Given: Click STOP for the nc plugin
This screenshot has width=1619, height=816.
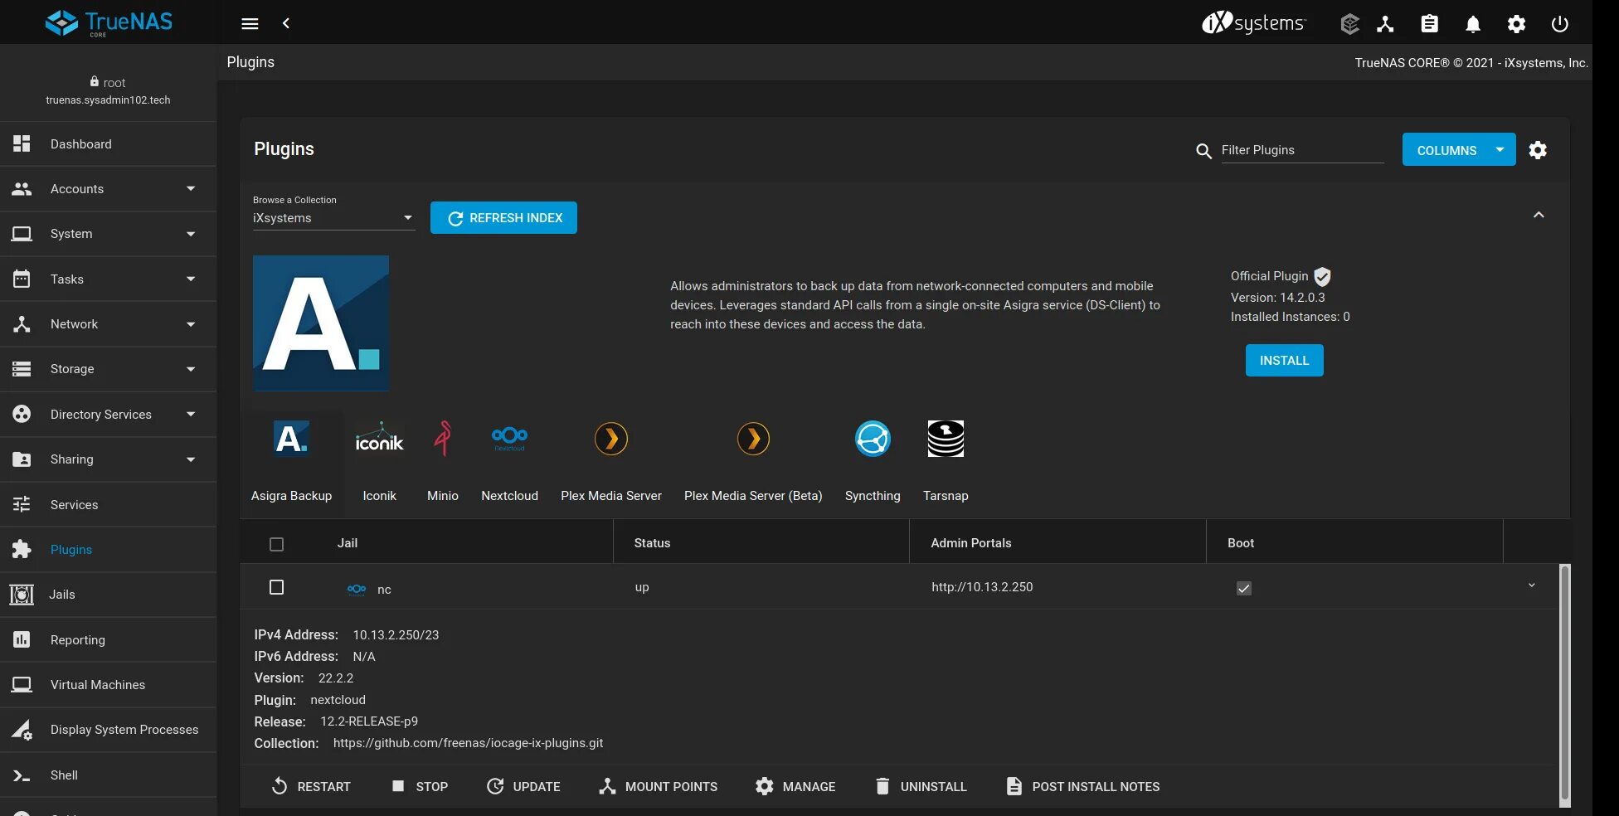Looking at the screenshot, I should 420,786.
